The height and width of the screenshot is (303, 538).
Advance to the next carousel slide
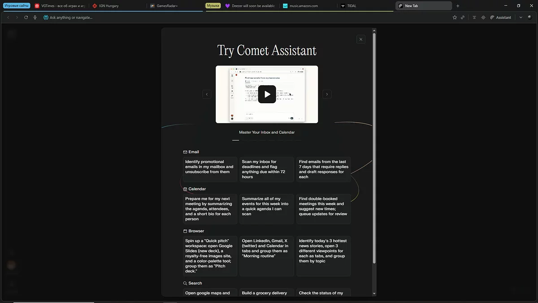327,94
